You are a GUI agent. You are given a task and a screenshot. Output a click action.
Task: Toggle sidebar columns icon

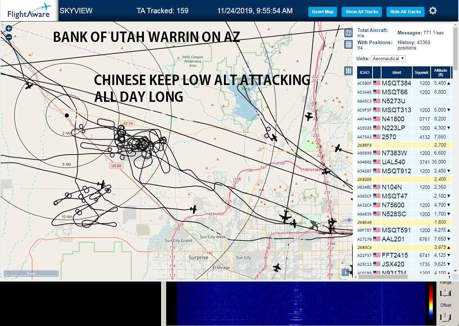click(x=348, y=71)
